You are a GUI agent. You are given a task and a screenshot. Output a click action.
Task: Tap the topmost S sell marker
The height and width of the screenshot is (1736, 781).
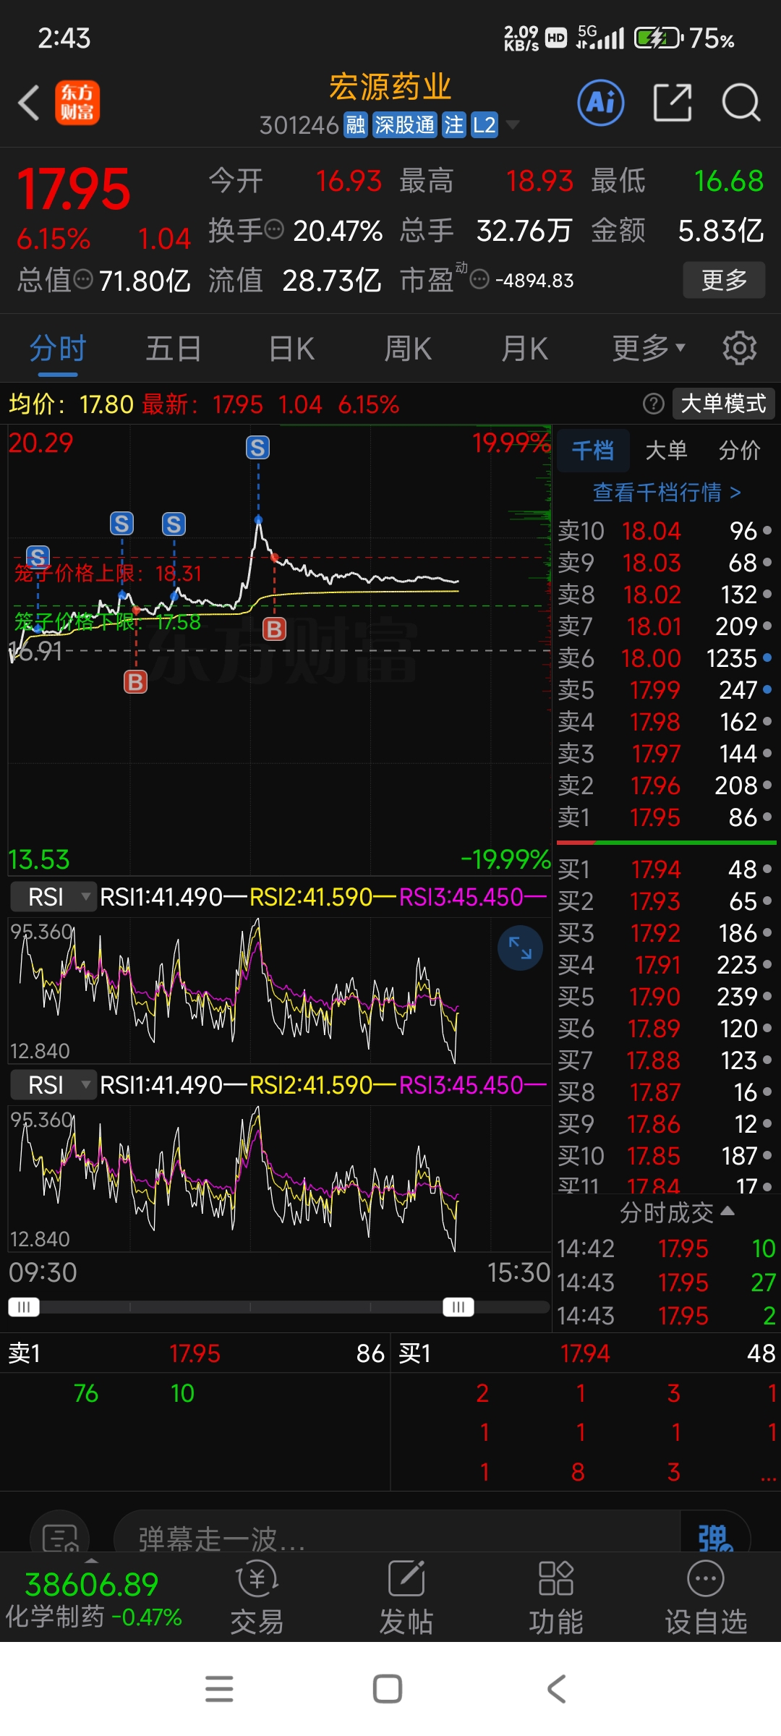pyautogui.click(x=258, y=448)
